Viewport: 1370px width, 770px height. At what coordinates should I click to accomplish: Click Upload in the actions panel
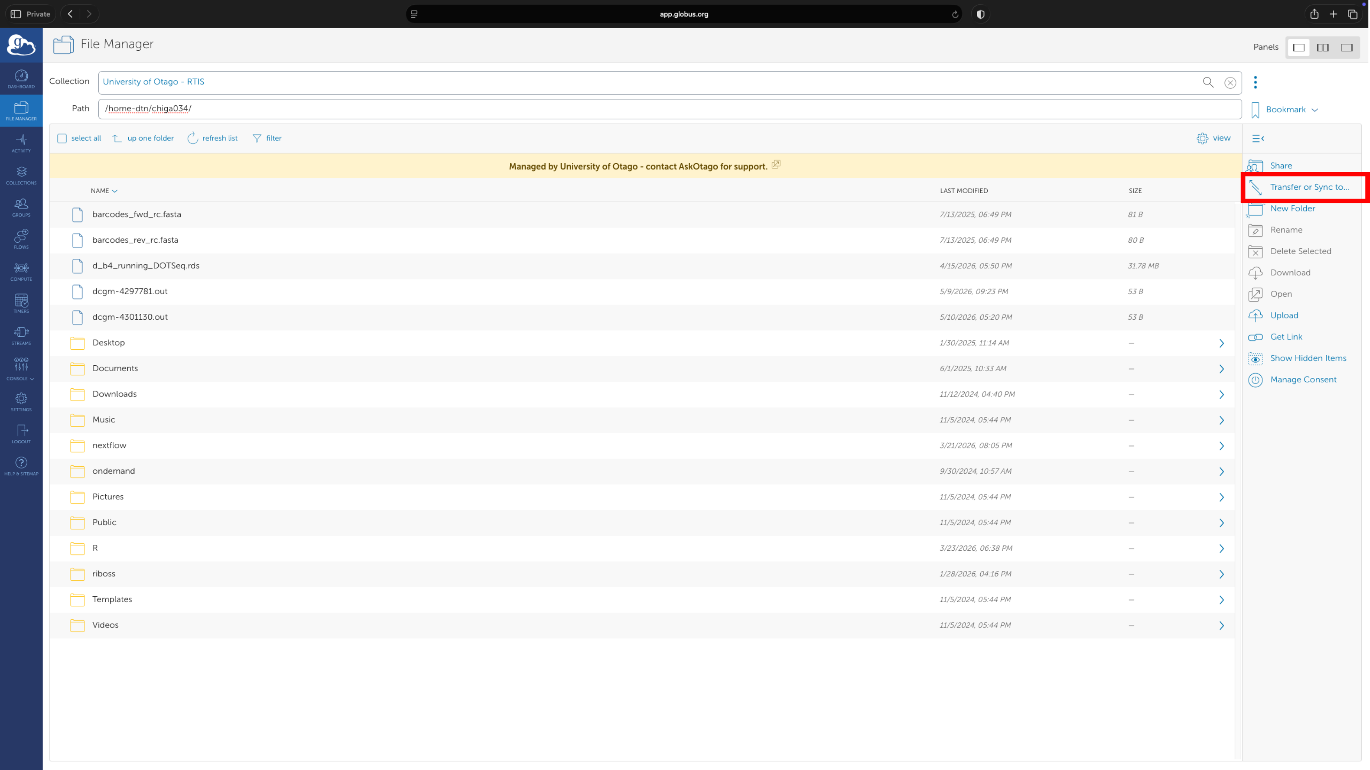coord(1284,315)
